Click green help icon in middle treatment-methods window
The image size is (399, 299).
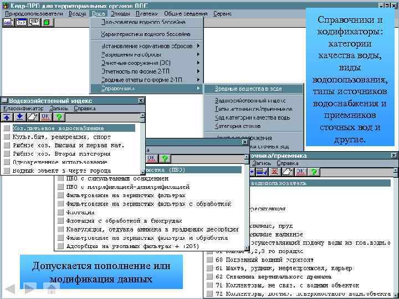165,159
